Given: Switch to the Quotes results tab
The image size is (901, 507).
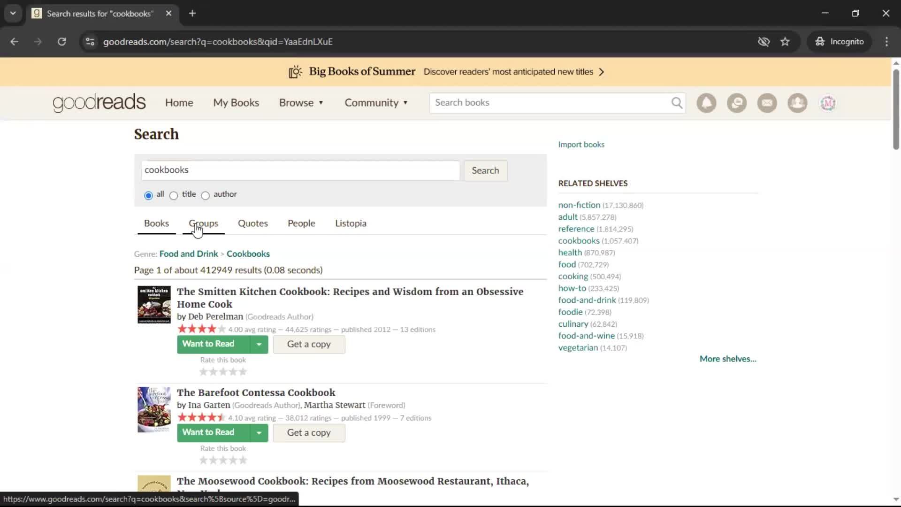Looking at the screenshot, I should pos(252,223).
